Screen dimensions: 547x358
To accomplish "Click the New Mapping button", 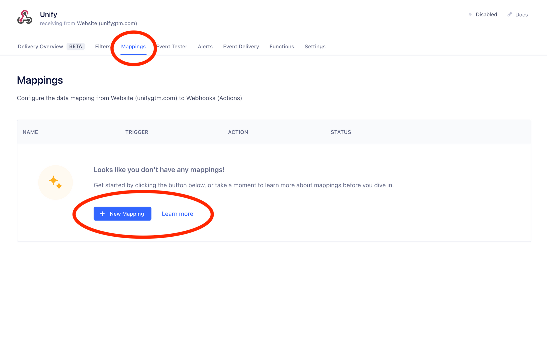I will pos(122,214).
